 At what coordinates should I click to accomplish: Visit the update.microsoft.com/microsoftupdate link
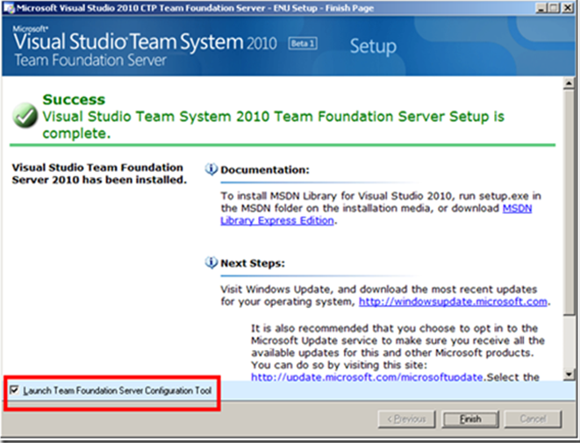tap(367, 377)
